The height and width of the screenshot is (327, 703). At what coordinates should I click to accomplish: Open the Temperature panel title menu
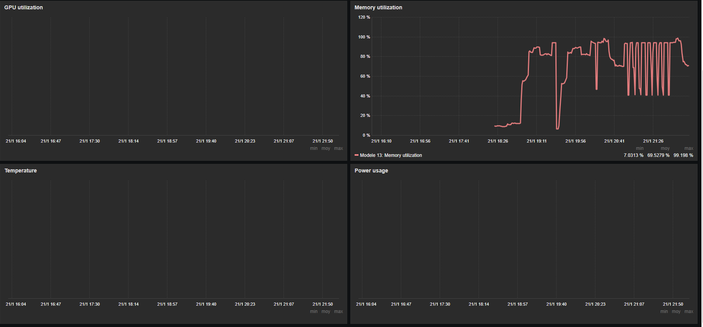click(21, 170)
